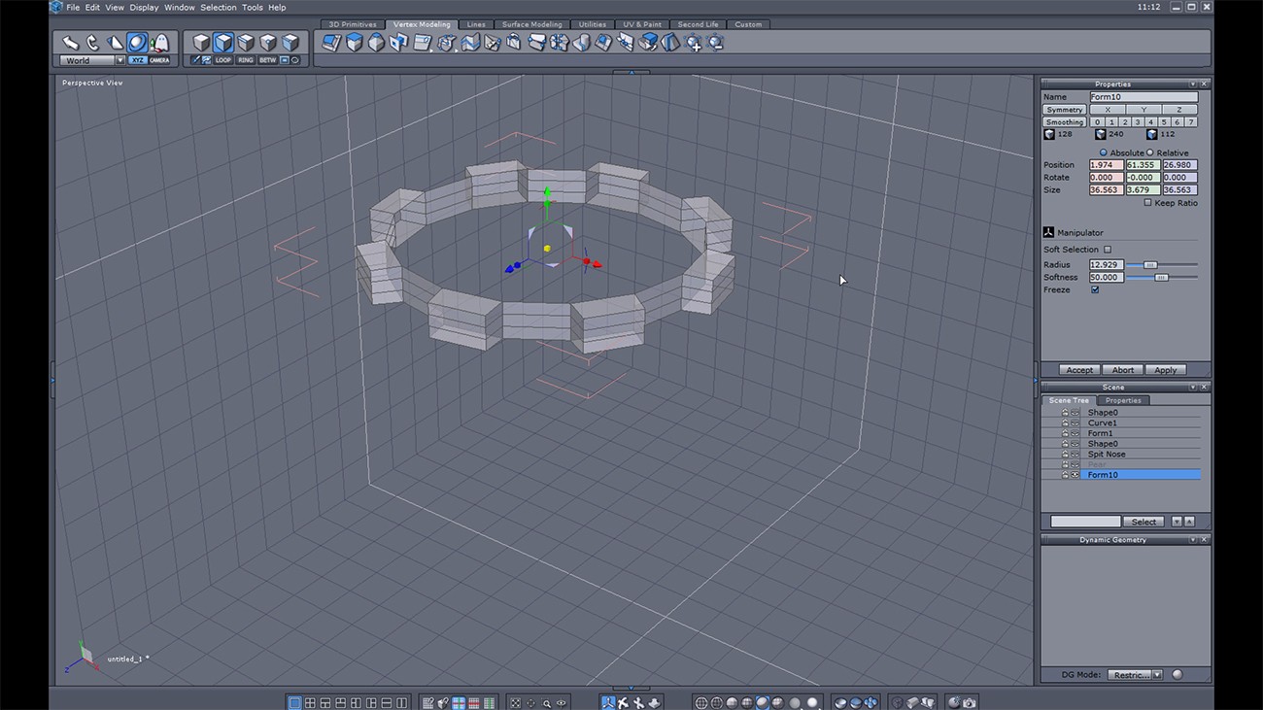Select the arrow selection tool in the manipulator toolbar
This screenshot has height=710, width=1263.
pos(70,43)
